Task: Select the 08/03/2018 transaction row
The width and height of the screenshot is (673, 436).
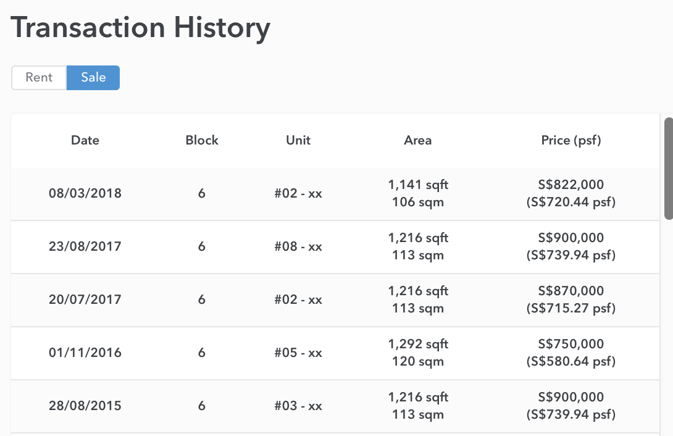Action: click(335, 194)
